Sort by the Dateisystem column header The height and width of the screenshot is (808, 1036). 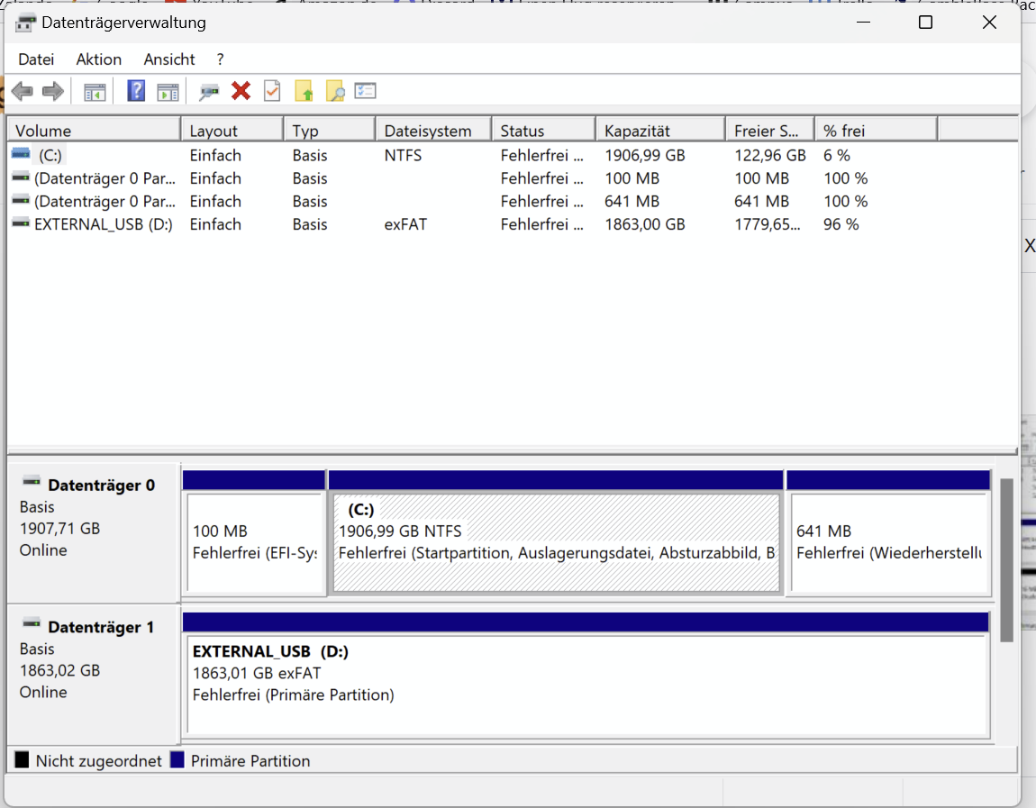tap(433, 130)
